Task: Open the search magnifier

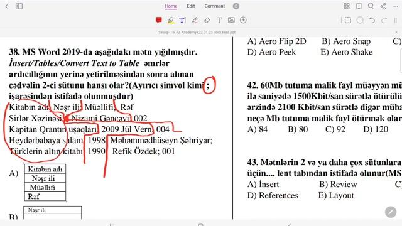Action: tap(371, 6)
